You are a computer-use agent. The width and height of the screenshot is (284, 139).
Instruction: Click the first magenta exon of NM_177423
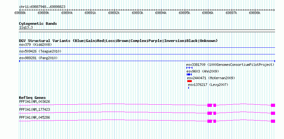(210, 113)
